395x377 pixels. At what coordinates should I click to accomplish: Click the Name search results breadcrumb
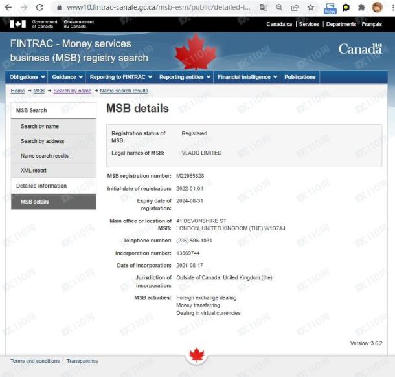point(124,91)
